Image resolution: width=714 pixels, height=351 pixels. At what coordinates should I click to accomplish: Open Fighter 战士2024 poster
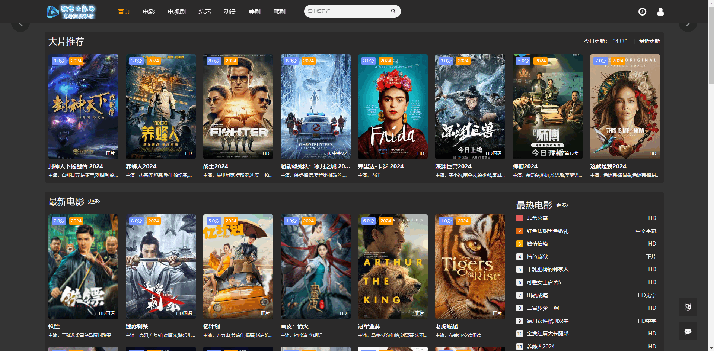click(238, 107)
